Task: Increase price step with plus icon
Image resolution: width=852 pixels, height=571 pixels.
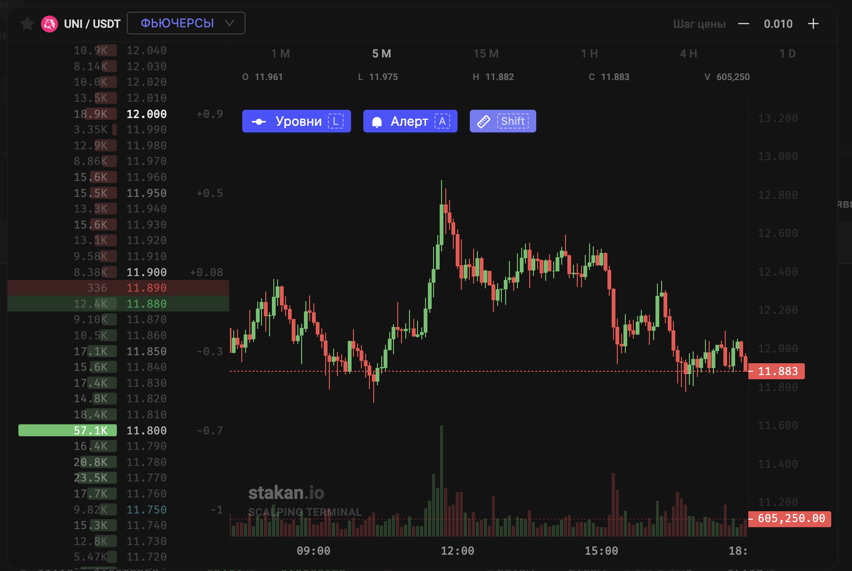Action: click(x=813, y=24)
